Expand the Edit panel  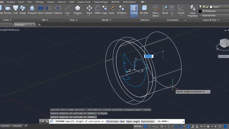(x=45, y=20)
